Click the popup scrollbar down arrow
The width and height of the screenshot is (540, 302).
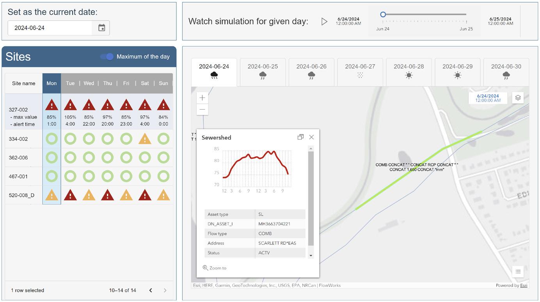click(311, 256)
